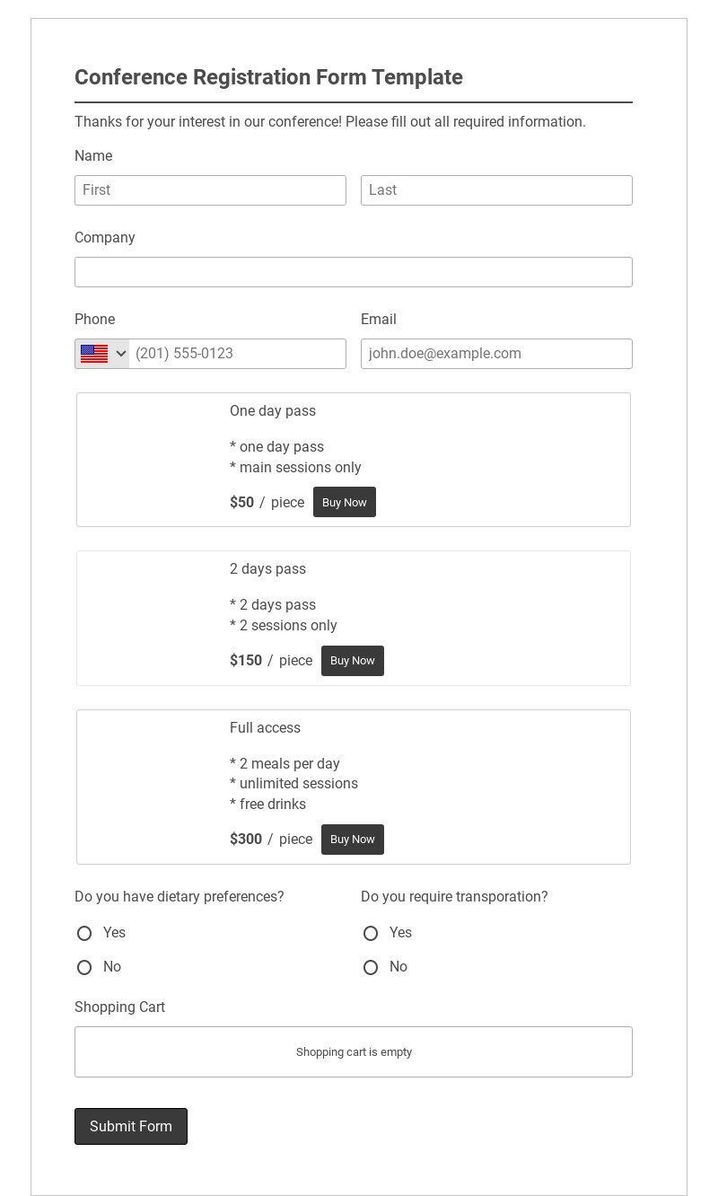Click the $300 price label
This screenshot has height=1196, width=718.
click(246, 840)
